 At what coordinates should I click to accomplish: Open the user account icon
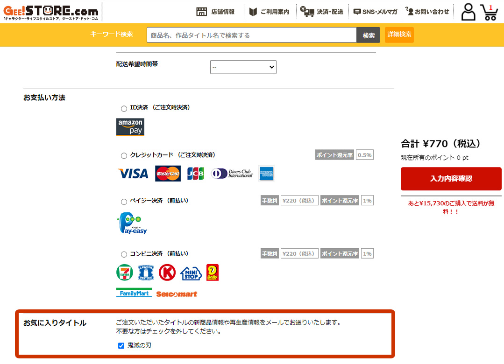pyautogui.click(x=468, y=12)
